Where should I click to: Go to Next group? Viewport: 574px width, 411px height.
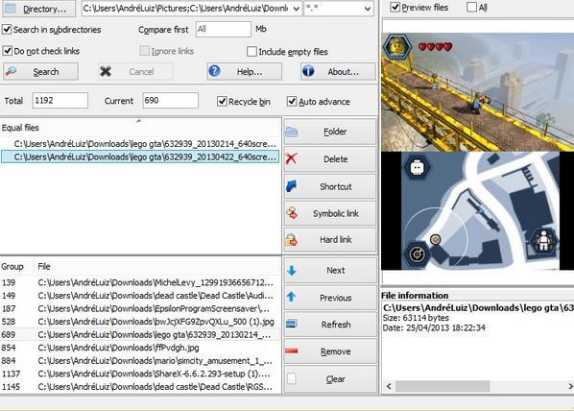(x=330, y=271)
